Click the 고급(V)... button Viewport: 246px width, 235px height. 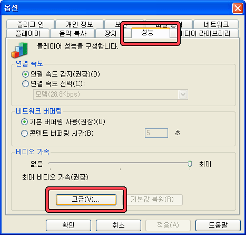point(86,200)
